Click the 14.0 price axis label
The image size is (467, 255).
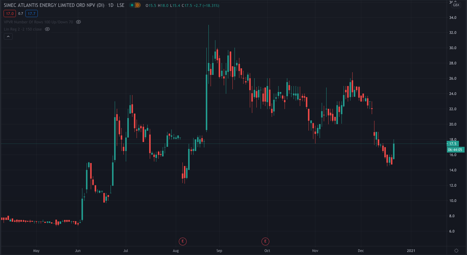coord(453,170)
